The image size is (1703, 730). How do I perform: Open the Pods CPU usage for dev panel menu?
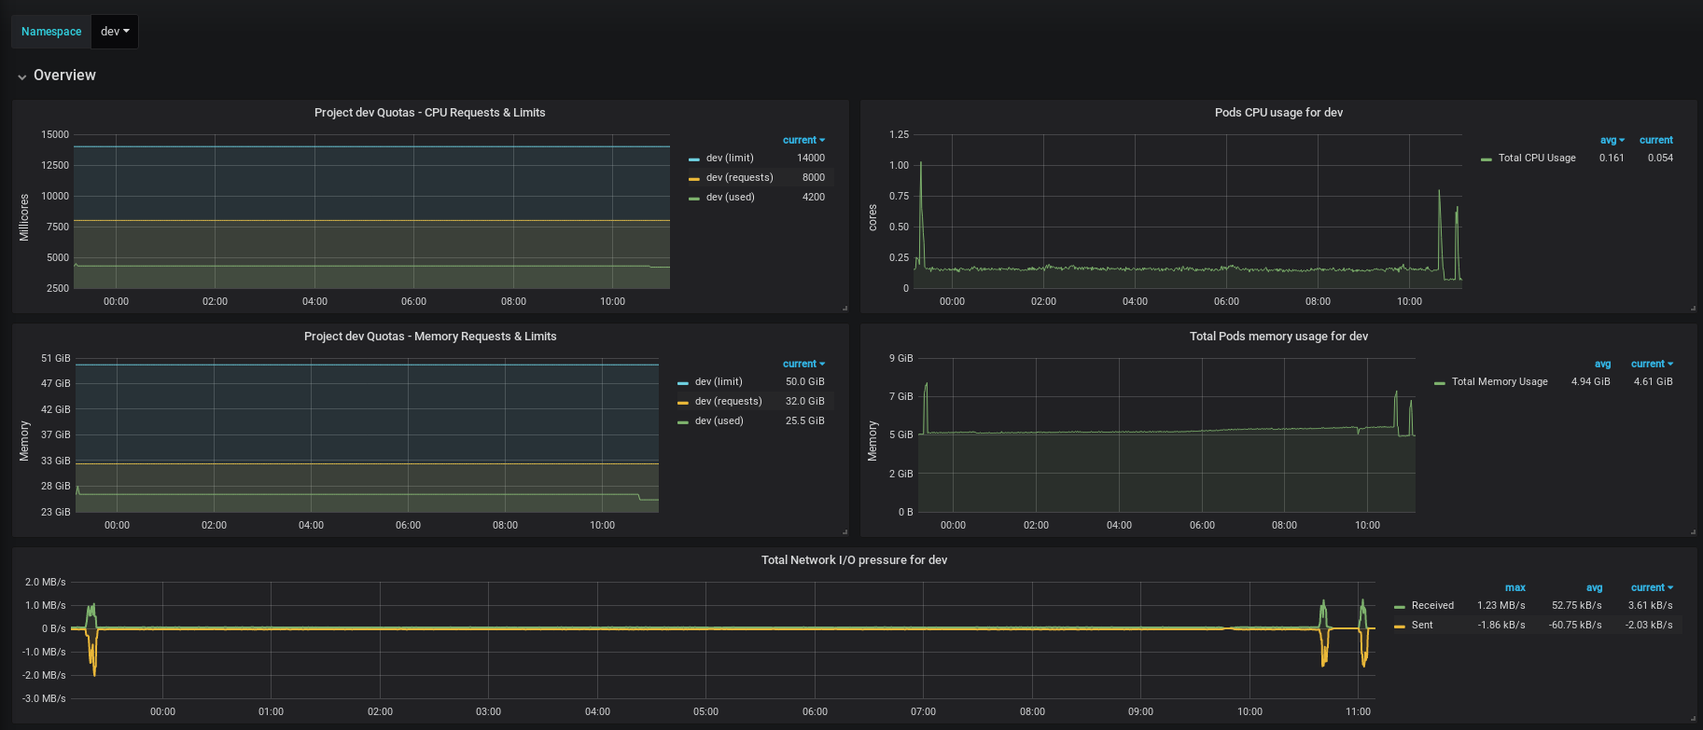(x=1278, y=113)
